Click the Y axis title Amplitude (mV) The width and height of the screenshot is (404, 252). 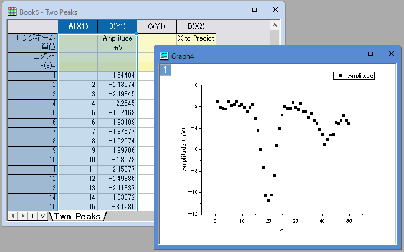click(184, 149)
